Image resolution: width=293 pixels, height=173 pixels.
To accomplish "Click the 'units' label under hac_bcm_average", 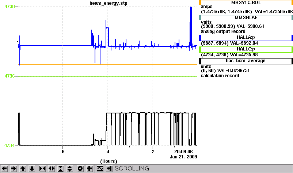I will (x=206, y=67).
